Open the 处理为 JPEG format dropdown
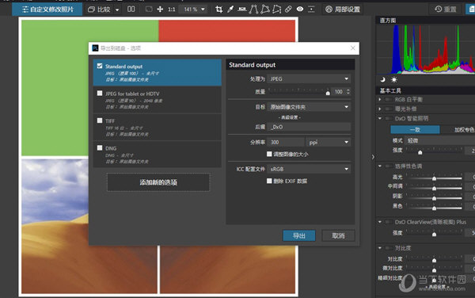This screenshot has width=475, height=298. coord(309,78)
